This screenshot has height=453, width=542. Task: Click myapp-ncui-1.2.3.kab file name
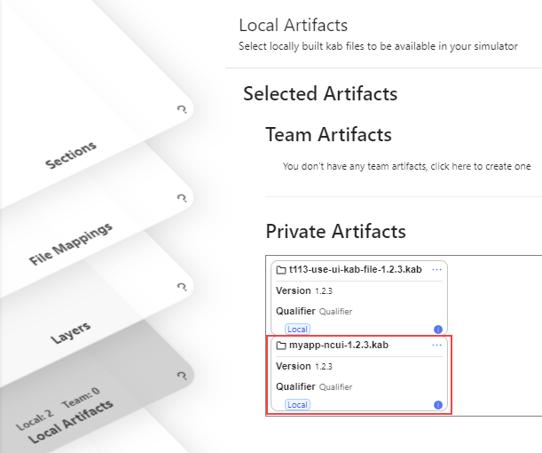point(339,345)
